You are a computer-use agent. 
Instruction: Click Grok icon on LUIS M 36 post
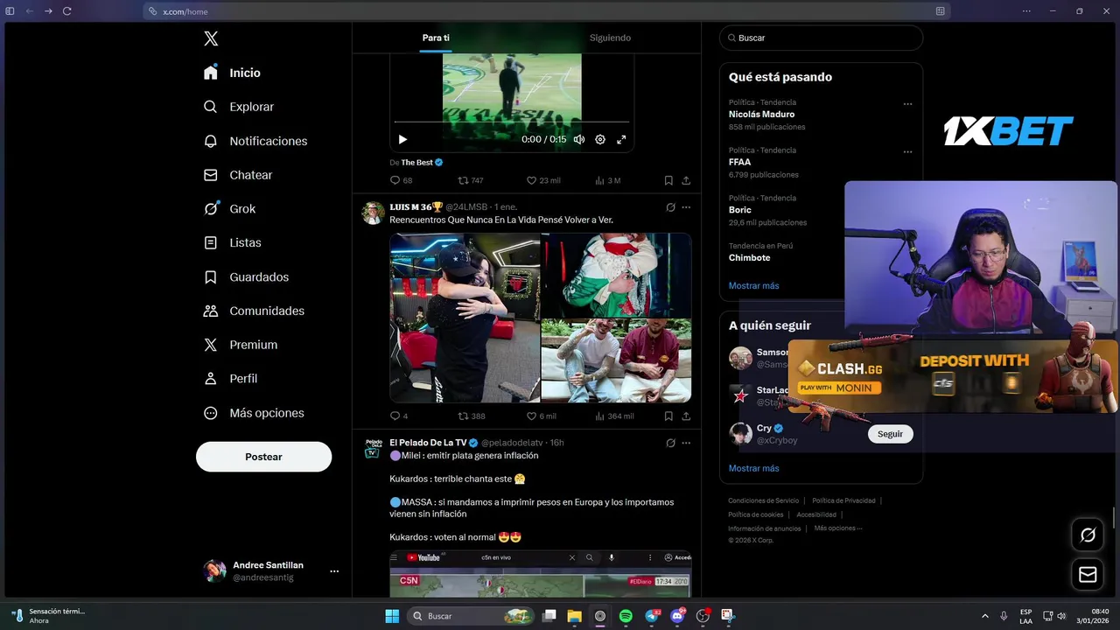click(670, 207)
